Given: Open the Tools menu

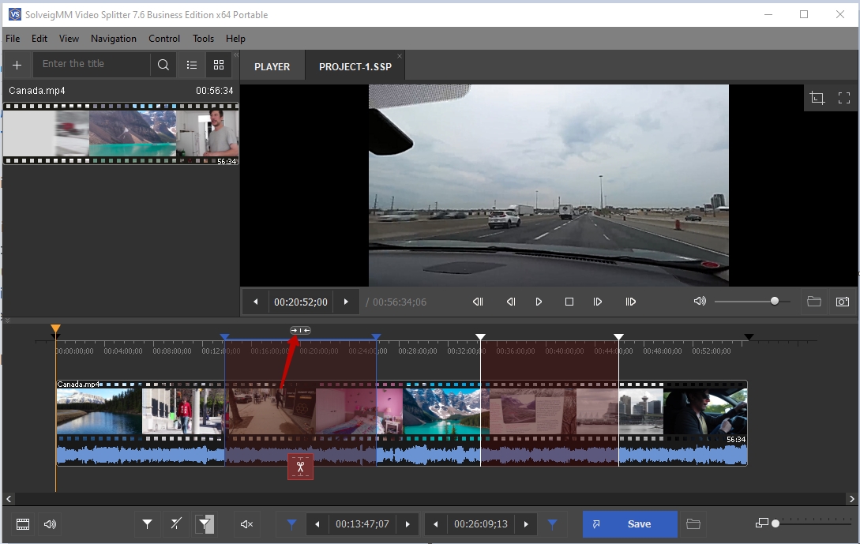Looking at the screenshot, I should pyautogui.click(x=203, y=38).
